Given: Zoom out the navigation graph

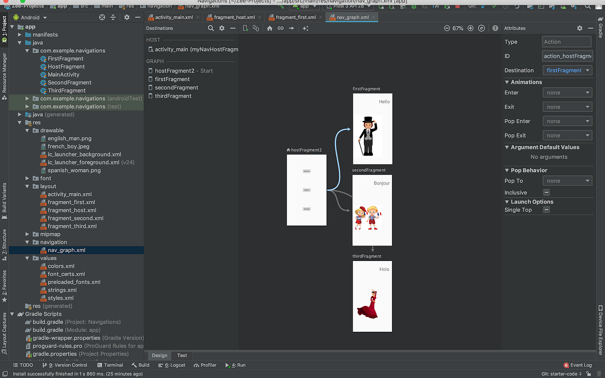Looking at the screenshot, I should click(x=447, y=28).
